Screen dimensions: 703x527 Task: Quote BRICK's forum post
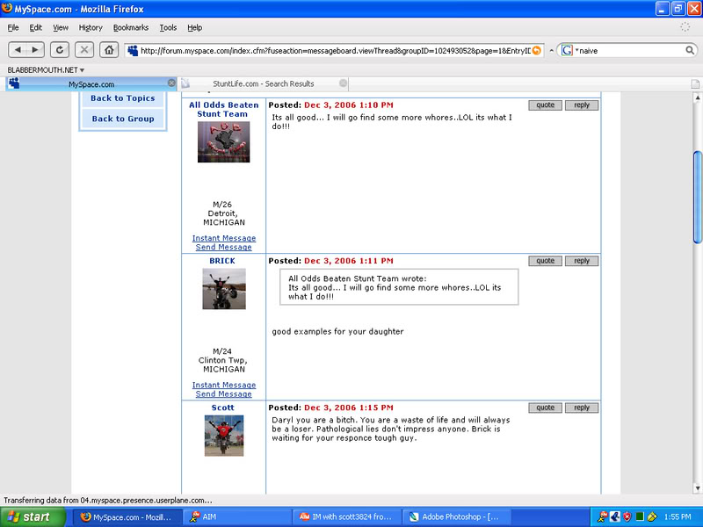tap(545, 260)
